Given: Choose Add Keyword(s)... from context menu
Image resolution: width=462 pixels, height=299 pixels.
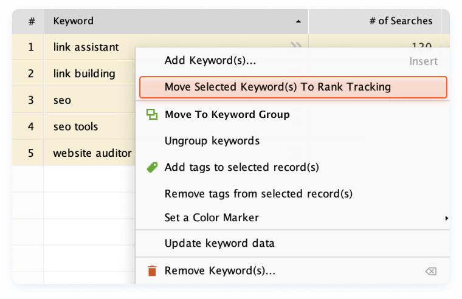Looking at the screenshot, I should 210,61.
